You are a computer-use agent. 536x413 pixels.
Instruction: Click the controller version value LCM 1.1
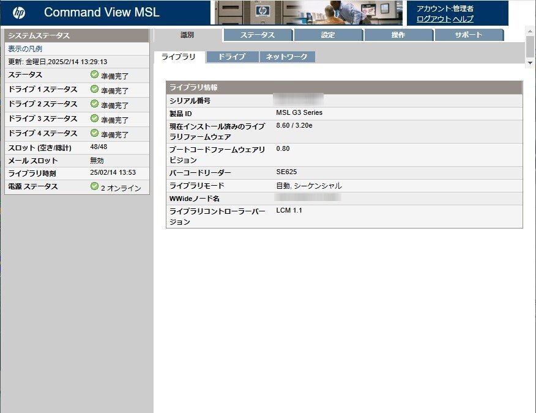289,210
